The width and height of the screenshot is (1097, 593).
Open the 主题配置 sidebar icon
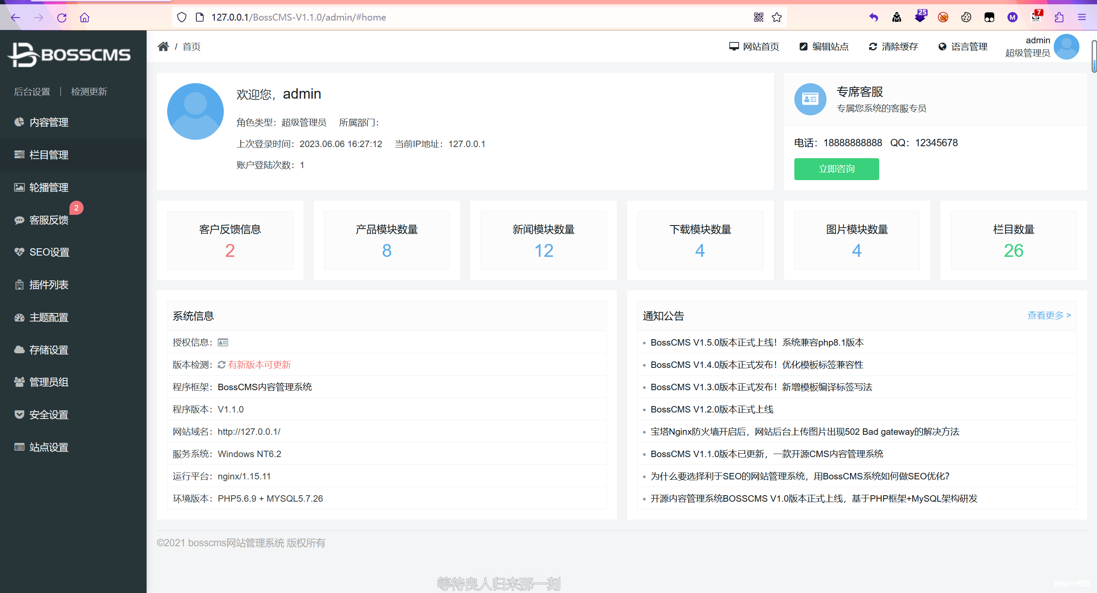19,317
